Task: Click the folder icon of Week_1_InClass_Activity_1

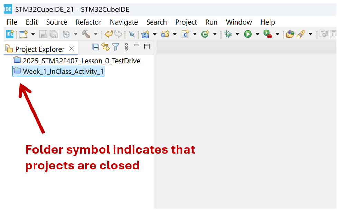Action: coord(17,71)
